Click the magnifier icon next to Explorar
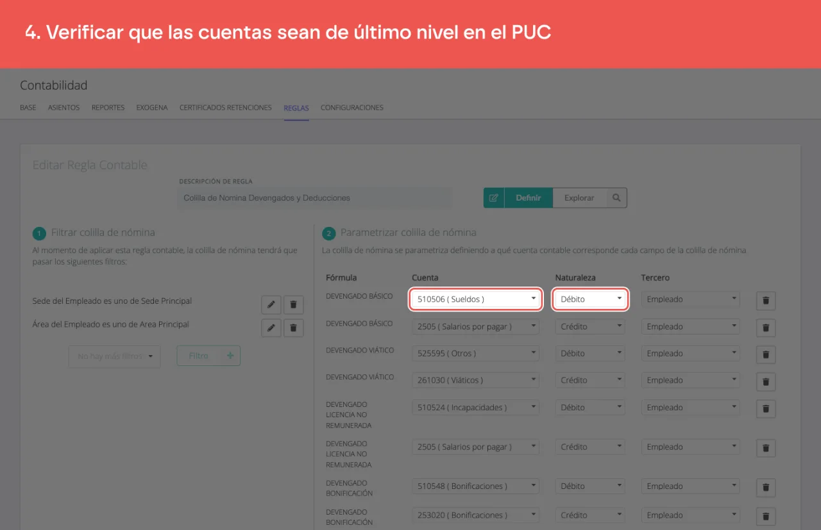 [x=616, y=198]
